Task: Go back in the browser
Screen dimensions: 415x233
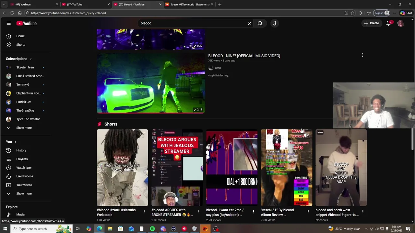Action: click(4, 13)
